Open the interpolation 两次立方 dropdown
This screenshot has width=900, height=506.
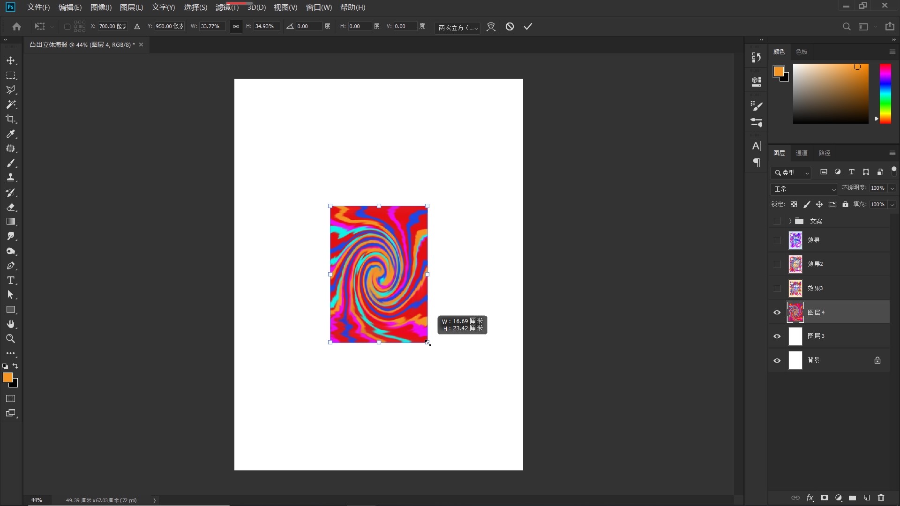[x=457, y=28]
